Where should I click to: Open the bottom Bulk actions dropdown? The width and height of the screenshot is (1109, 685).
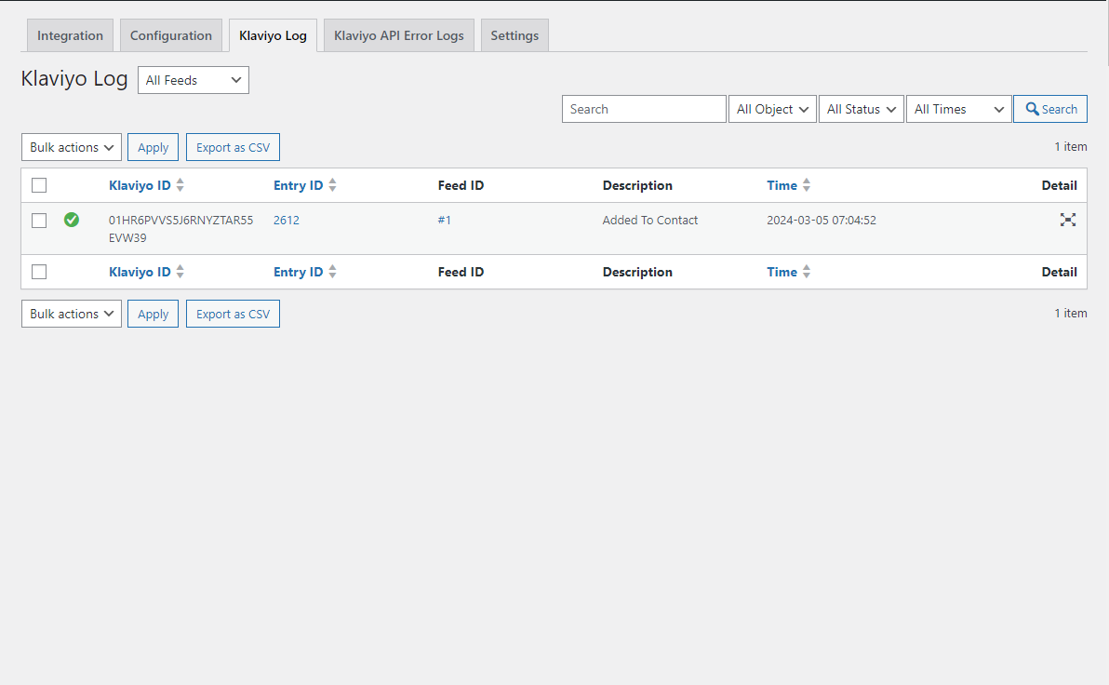coord(72,314)
